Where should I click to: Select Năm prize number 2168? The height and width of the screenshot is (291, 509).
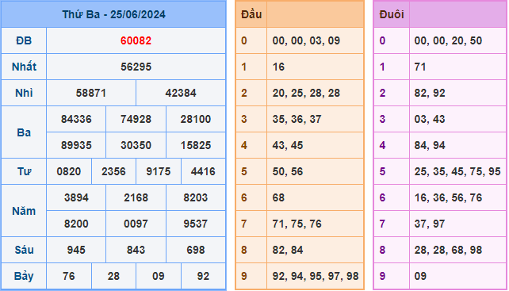click(x=136, y=197)
